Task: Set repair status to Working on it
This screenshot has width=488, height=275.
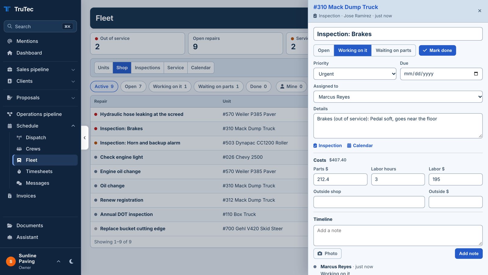Action: [x=353, y=50]
